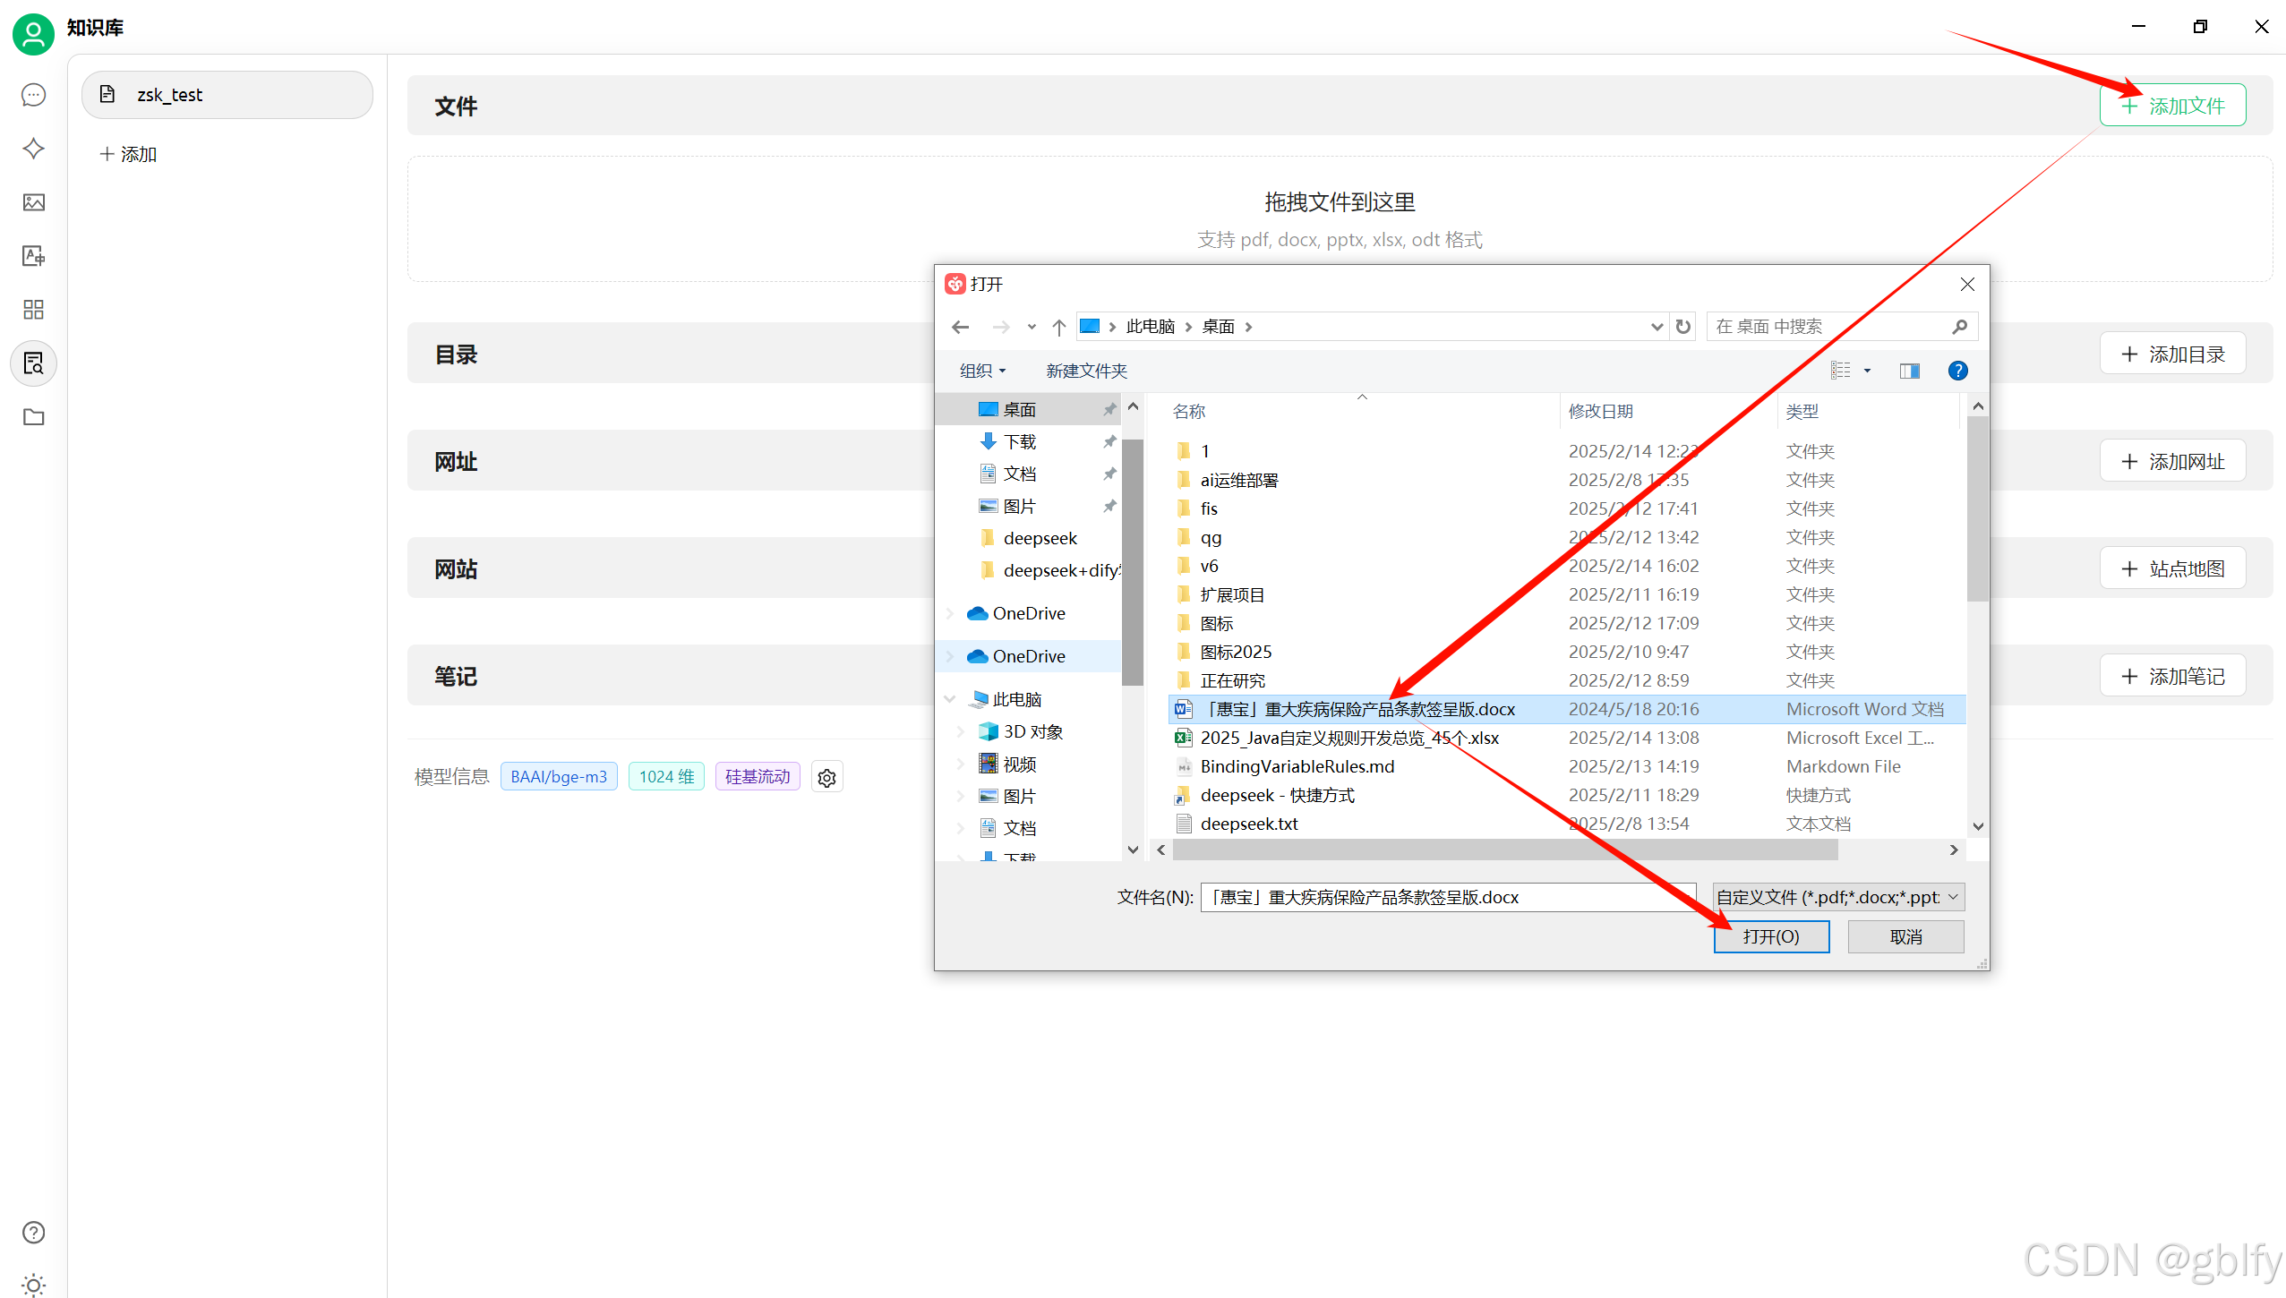The width and height of the screenshot is (2286, 1298).
Task: Open the file type filter dropdown
Action: click(x=1838, y=897)
